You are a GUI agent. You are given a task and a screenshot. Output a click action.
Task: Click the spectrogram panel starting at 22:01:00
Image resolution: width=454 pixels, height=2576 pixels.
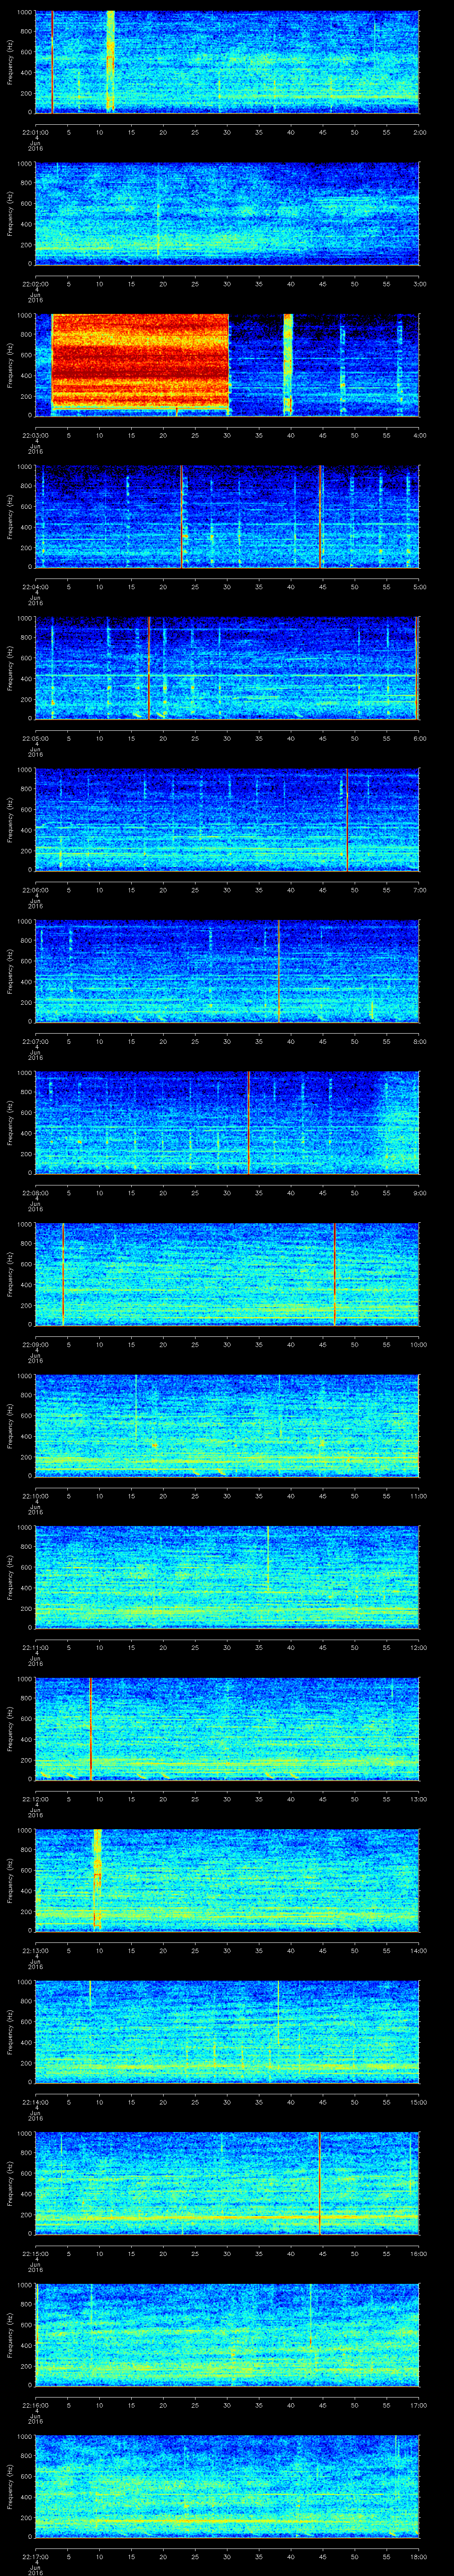click(227, 62)
